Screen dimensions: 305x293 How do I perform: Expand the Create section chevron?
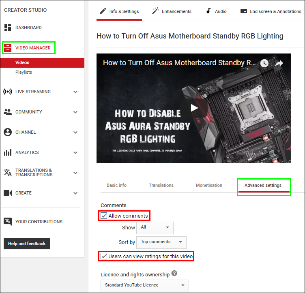tap(75, 193)
